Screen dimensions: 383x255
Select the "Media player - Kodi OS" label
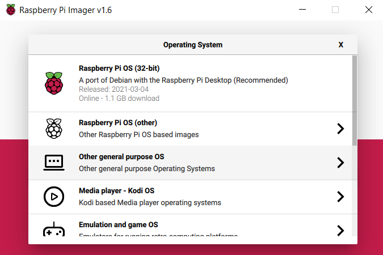click(x=116, y=191)
